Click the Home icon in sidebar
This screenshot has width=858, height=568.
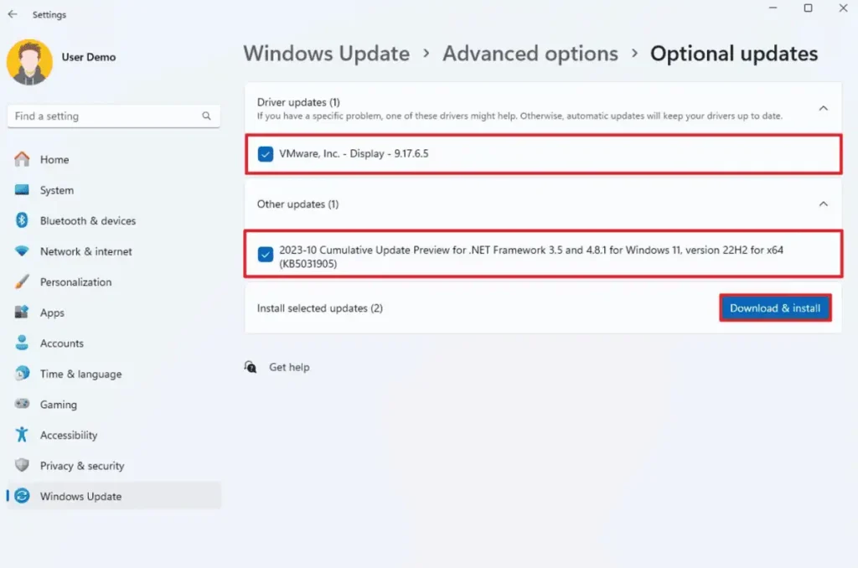(23, 159)
